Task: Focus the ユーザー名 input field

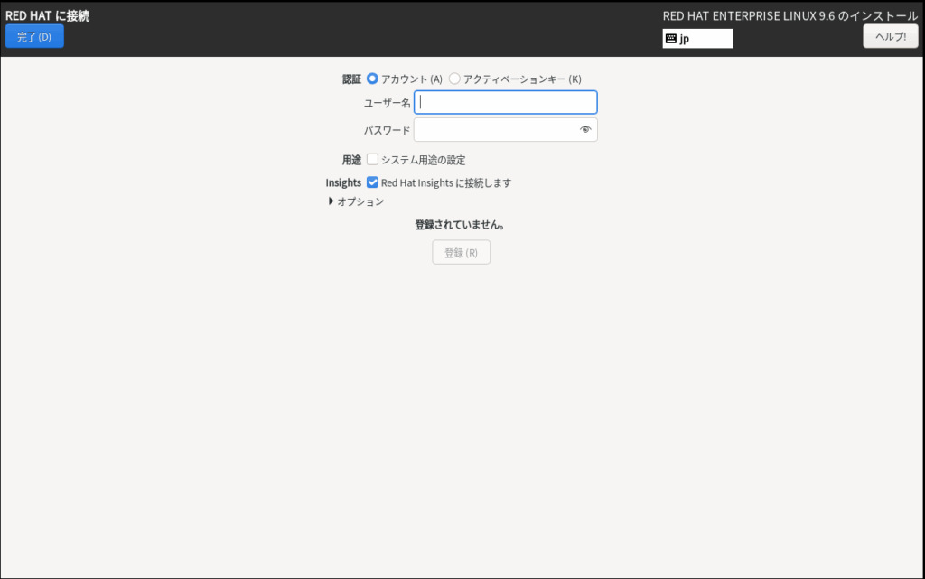Action: click(505, 102)
